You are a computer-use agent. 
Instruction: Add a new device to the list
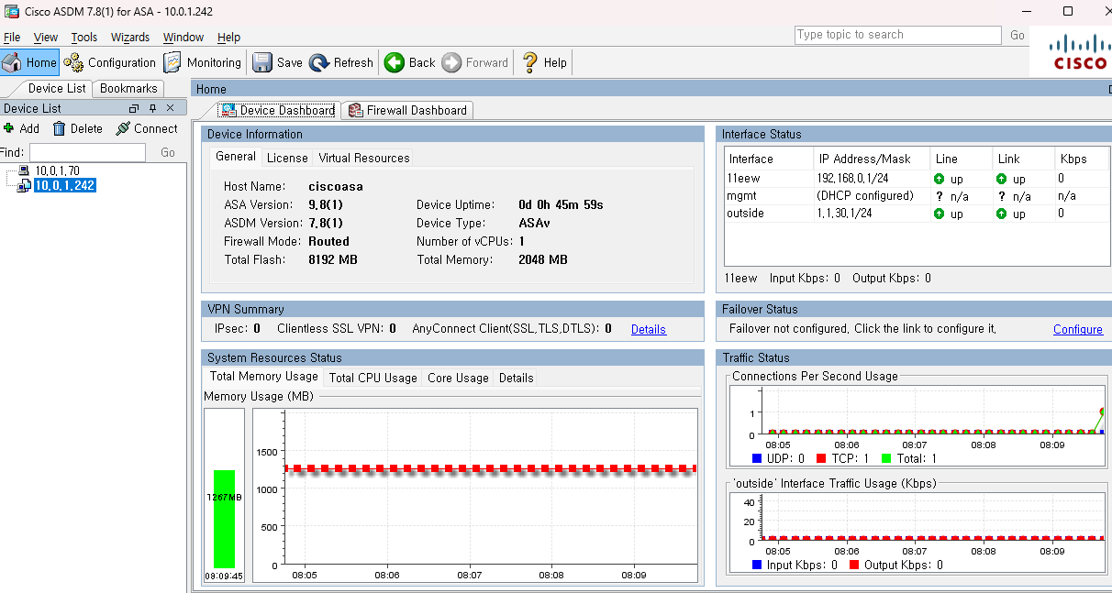coord(22,128)
